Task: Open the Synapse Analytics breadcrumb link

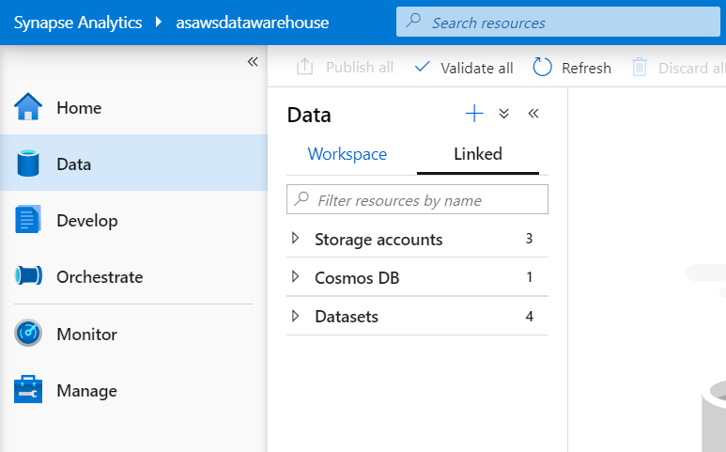Action: pos(78,23)
